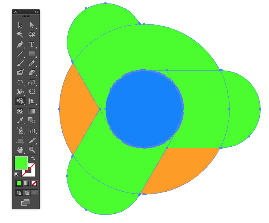Enable Draw Normal mode
The width and height of the screenshot is (269, 223).
[19, 193]
